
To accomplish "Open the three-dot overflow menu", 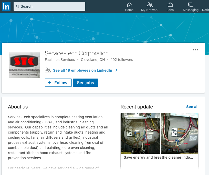I will (x=195, y=50).
